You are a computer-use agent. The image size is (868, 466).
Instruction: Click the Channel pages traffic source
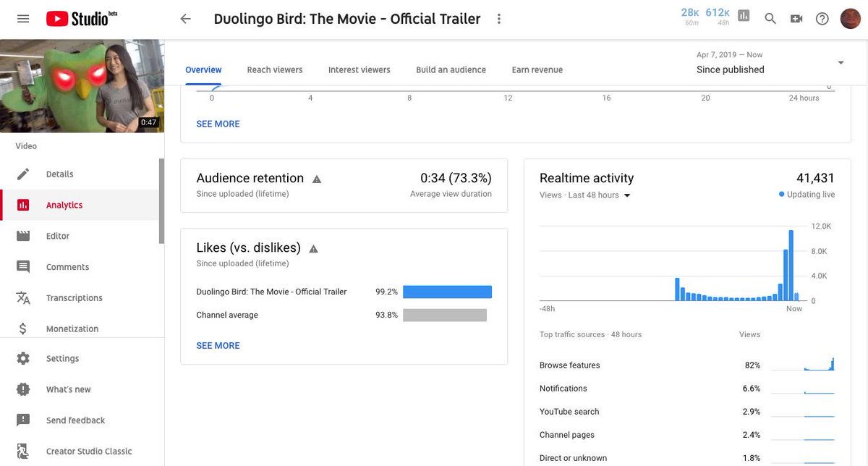pos(567,435)
